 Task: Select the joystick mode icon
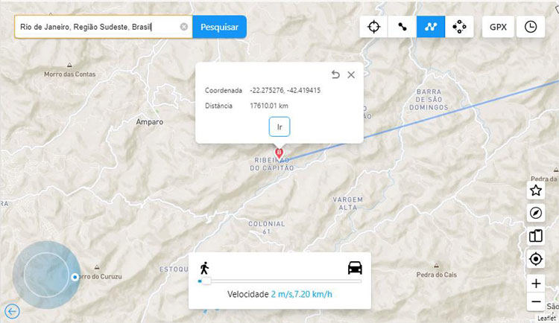(x=459, y=27)
